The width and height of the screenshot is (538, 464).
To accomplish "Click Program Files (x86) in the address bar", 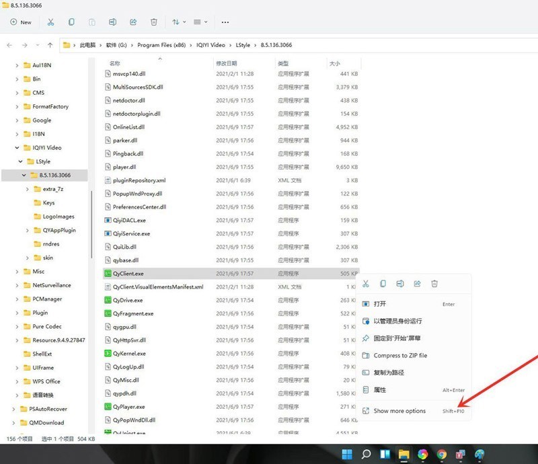I will (x=161, y=45).
